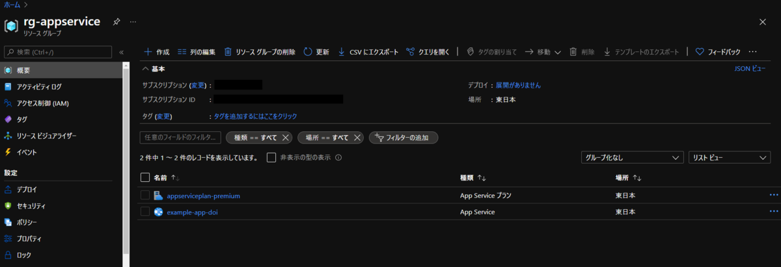This screenshot has height=267, width=781.
Task: Click フィードバック heart button
Action: (x=718, y=52)
